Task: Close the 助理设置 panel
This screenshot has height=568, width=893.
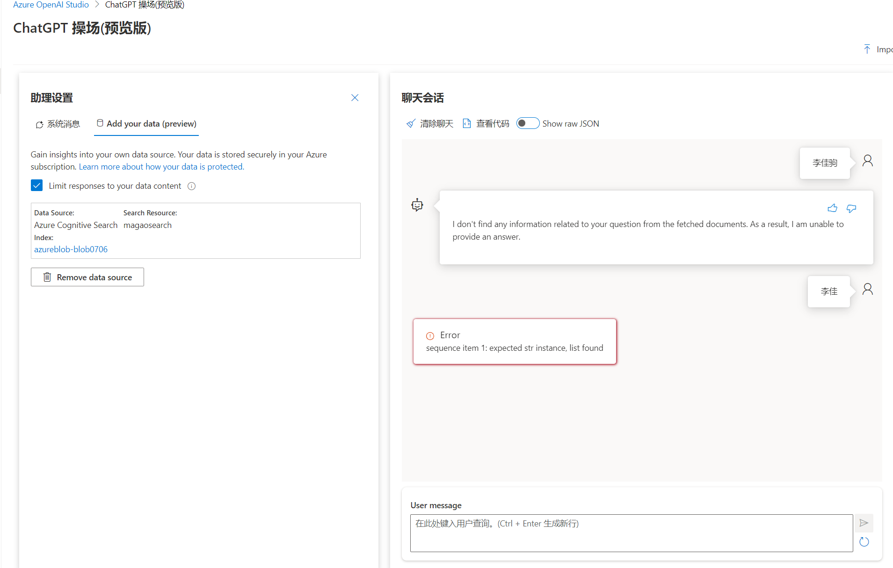Action: click(x=355, y=98)
